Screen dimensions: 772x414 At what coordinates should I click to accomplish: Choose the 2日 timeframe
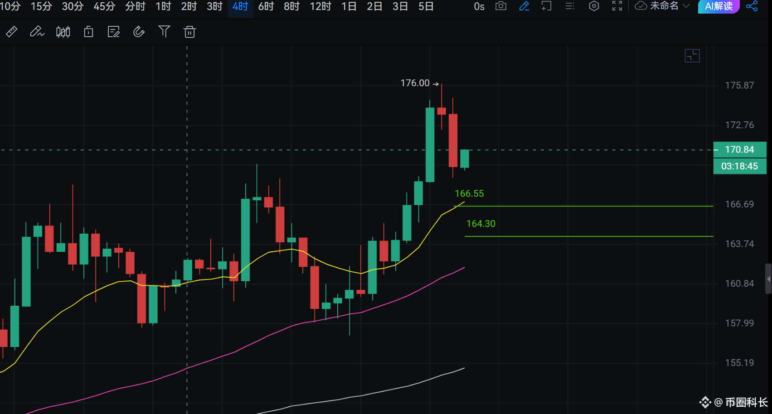pyautogui.click(x=374, y=6)
